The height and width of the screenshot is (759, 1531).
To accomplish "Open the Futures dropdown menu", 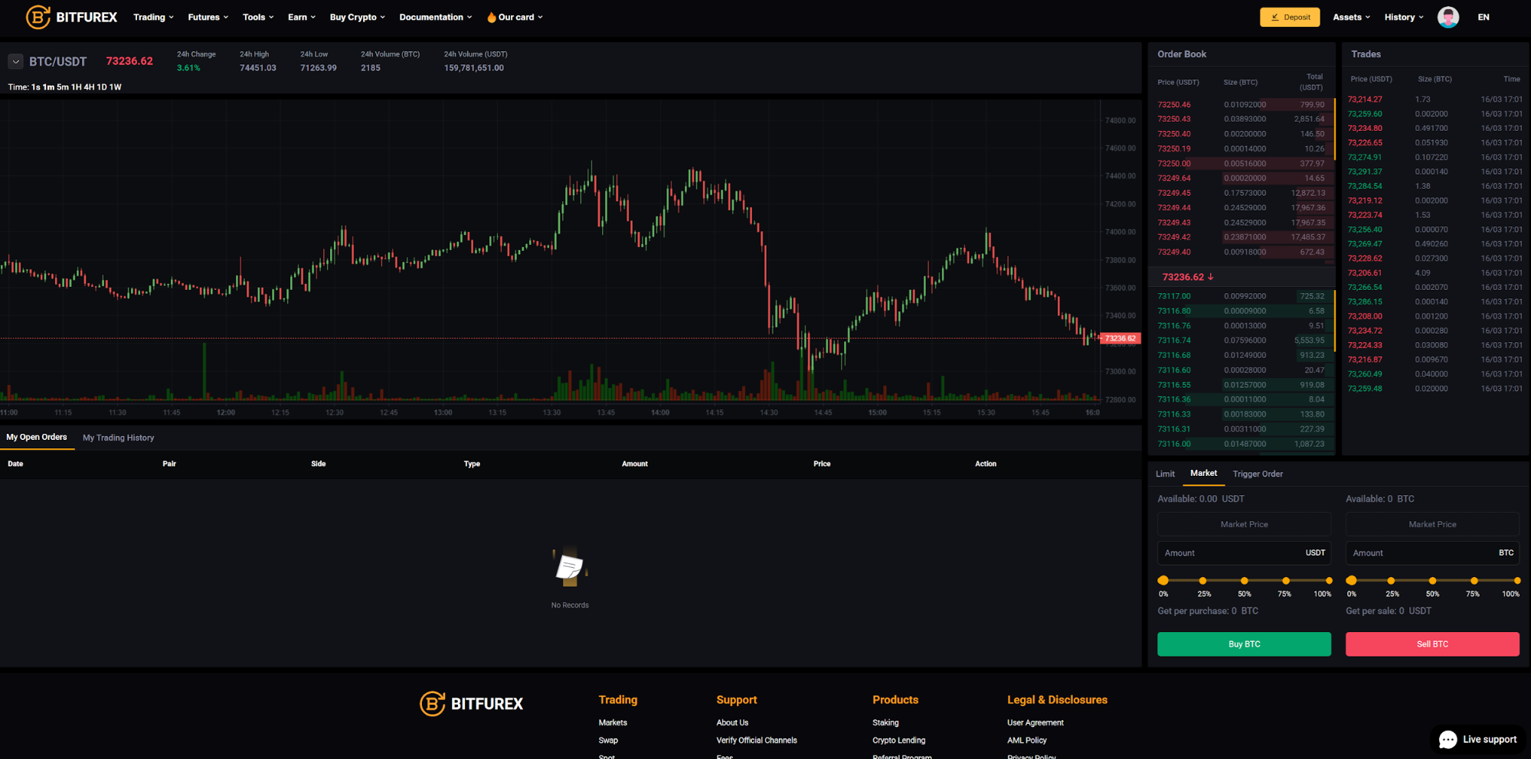I will pos(208,17).
